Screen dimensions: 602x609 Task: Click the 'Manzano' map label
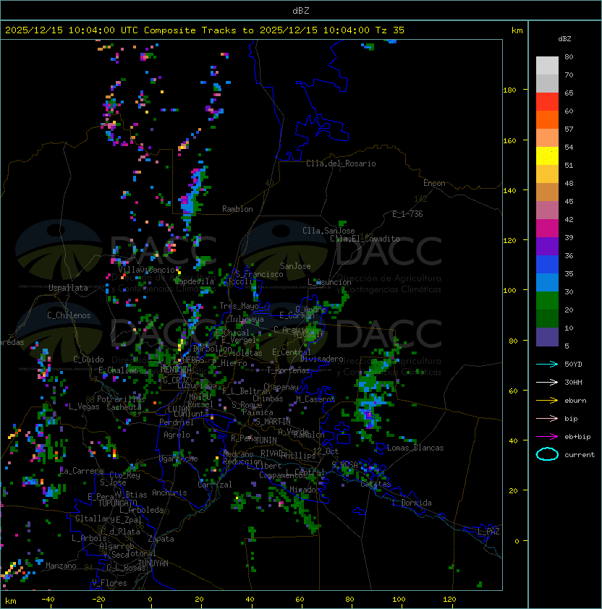point(61,566)
